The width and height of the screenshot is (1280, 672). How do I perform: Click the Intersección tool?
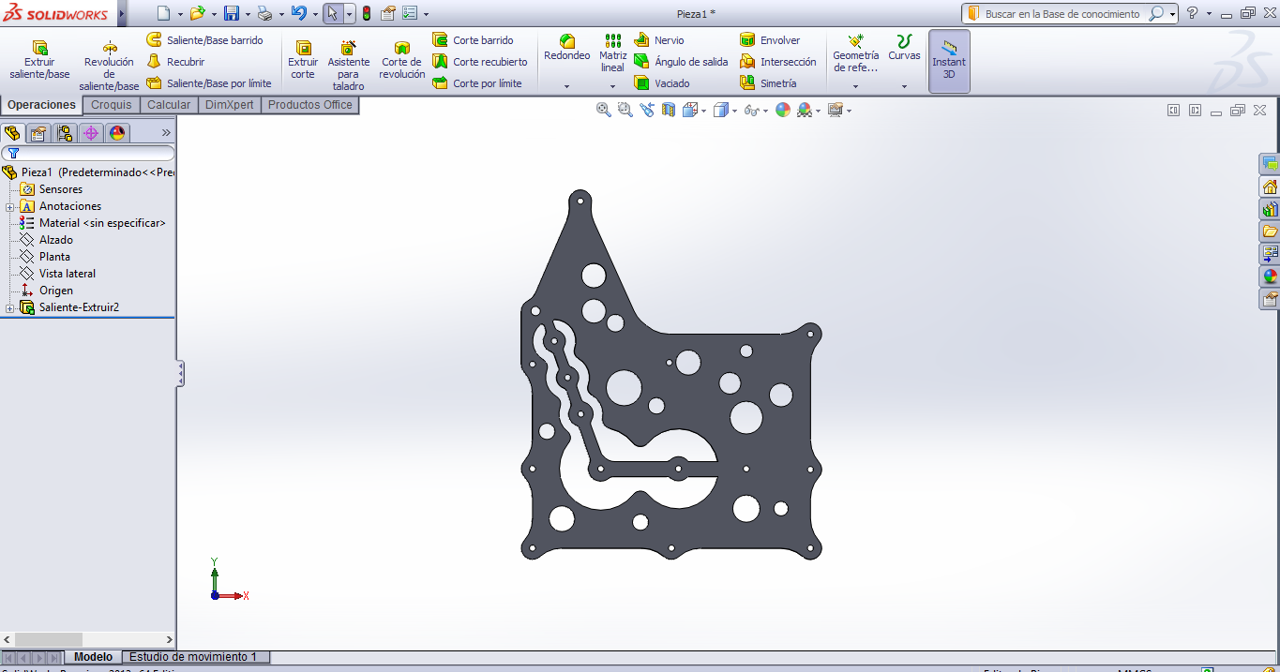tap(777, 62)
